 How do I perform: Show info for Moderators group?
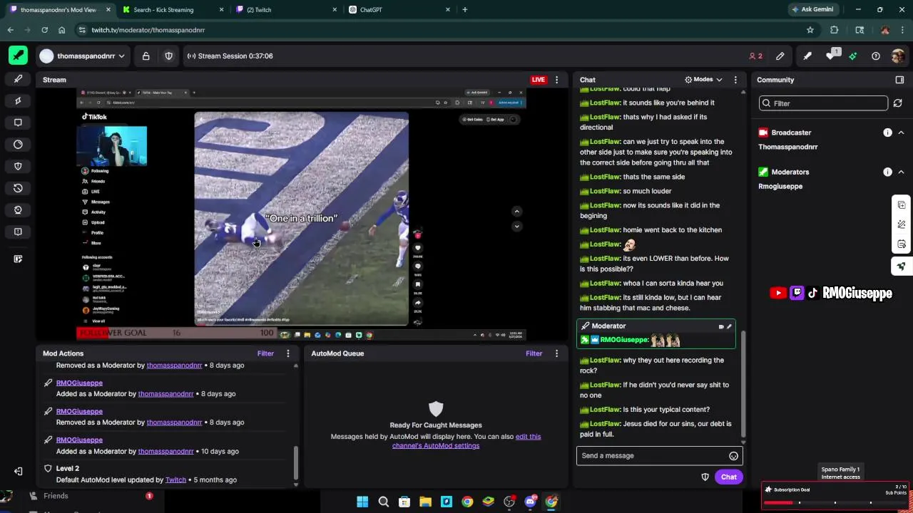click(887, 172)
